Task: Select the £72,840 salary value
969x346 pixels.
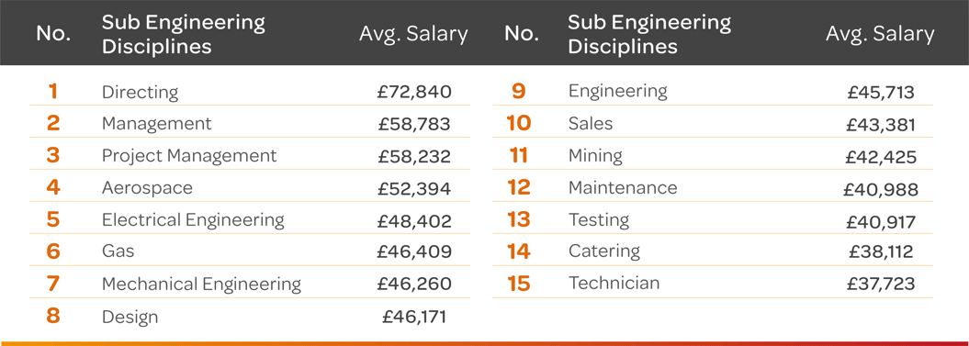Action: click(x=415, y=92)
